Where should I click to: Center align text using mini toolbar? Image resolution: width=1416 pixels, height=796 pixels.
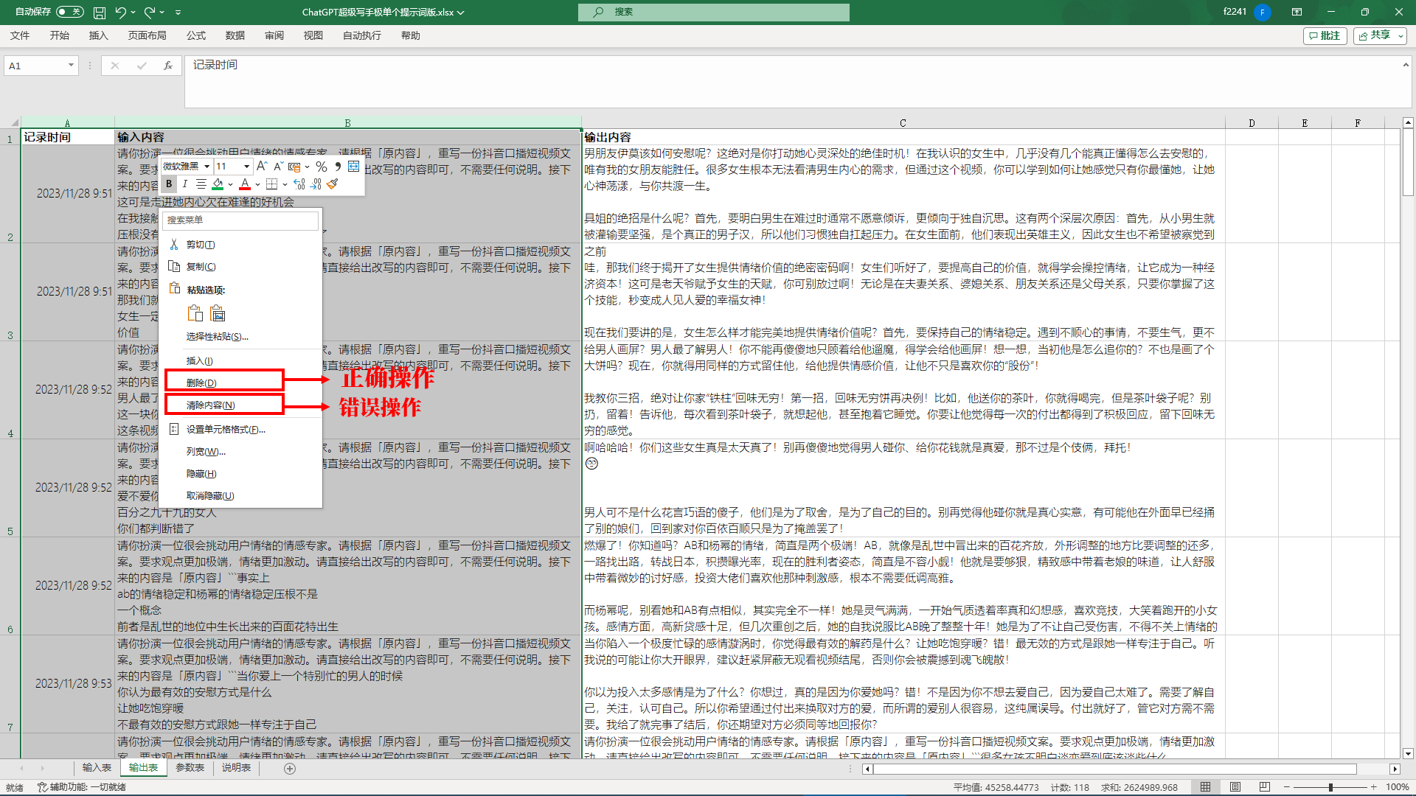pyautogui.click(x=201, y=184)
